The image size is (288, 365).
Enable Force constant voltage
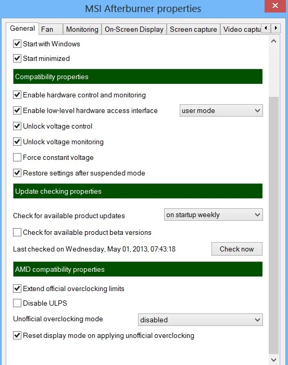click(17, 157)
